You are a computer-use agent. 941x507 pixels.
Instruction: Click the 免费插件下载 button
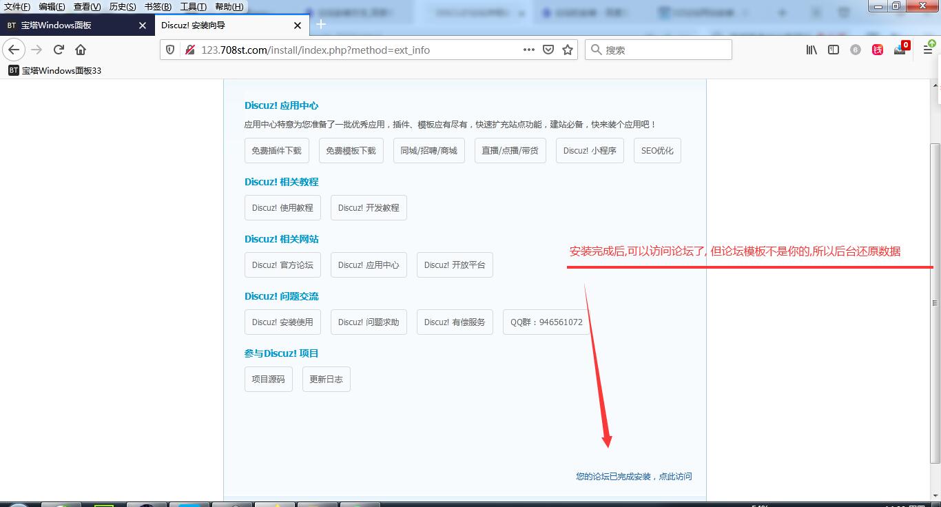click(x=276, y=151)
